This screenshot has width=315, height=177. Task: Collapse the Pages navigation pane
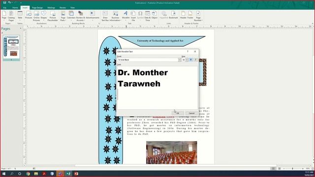[21, 29]
